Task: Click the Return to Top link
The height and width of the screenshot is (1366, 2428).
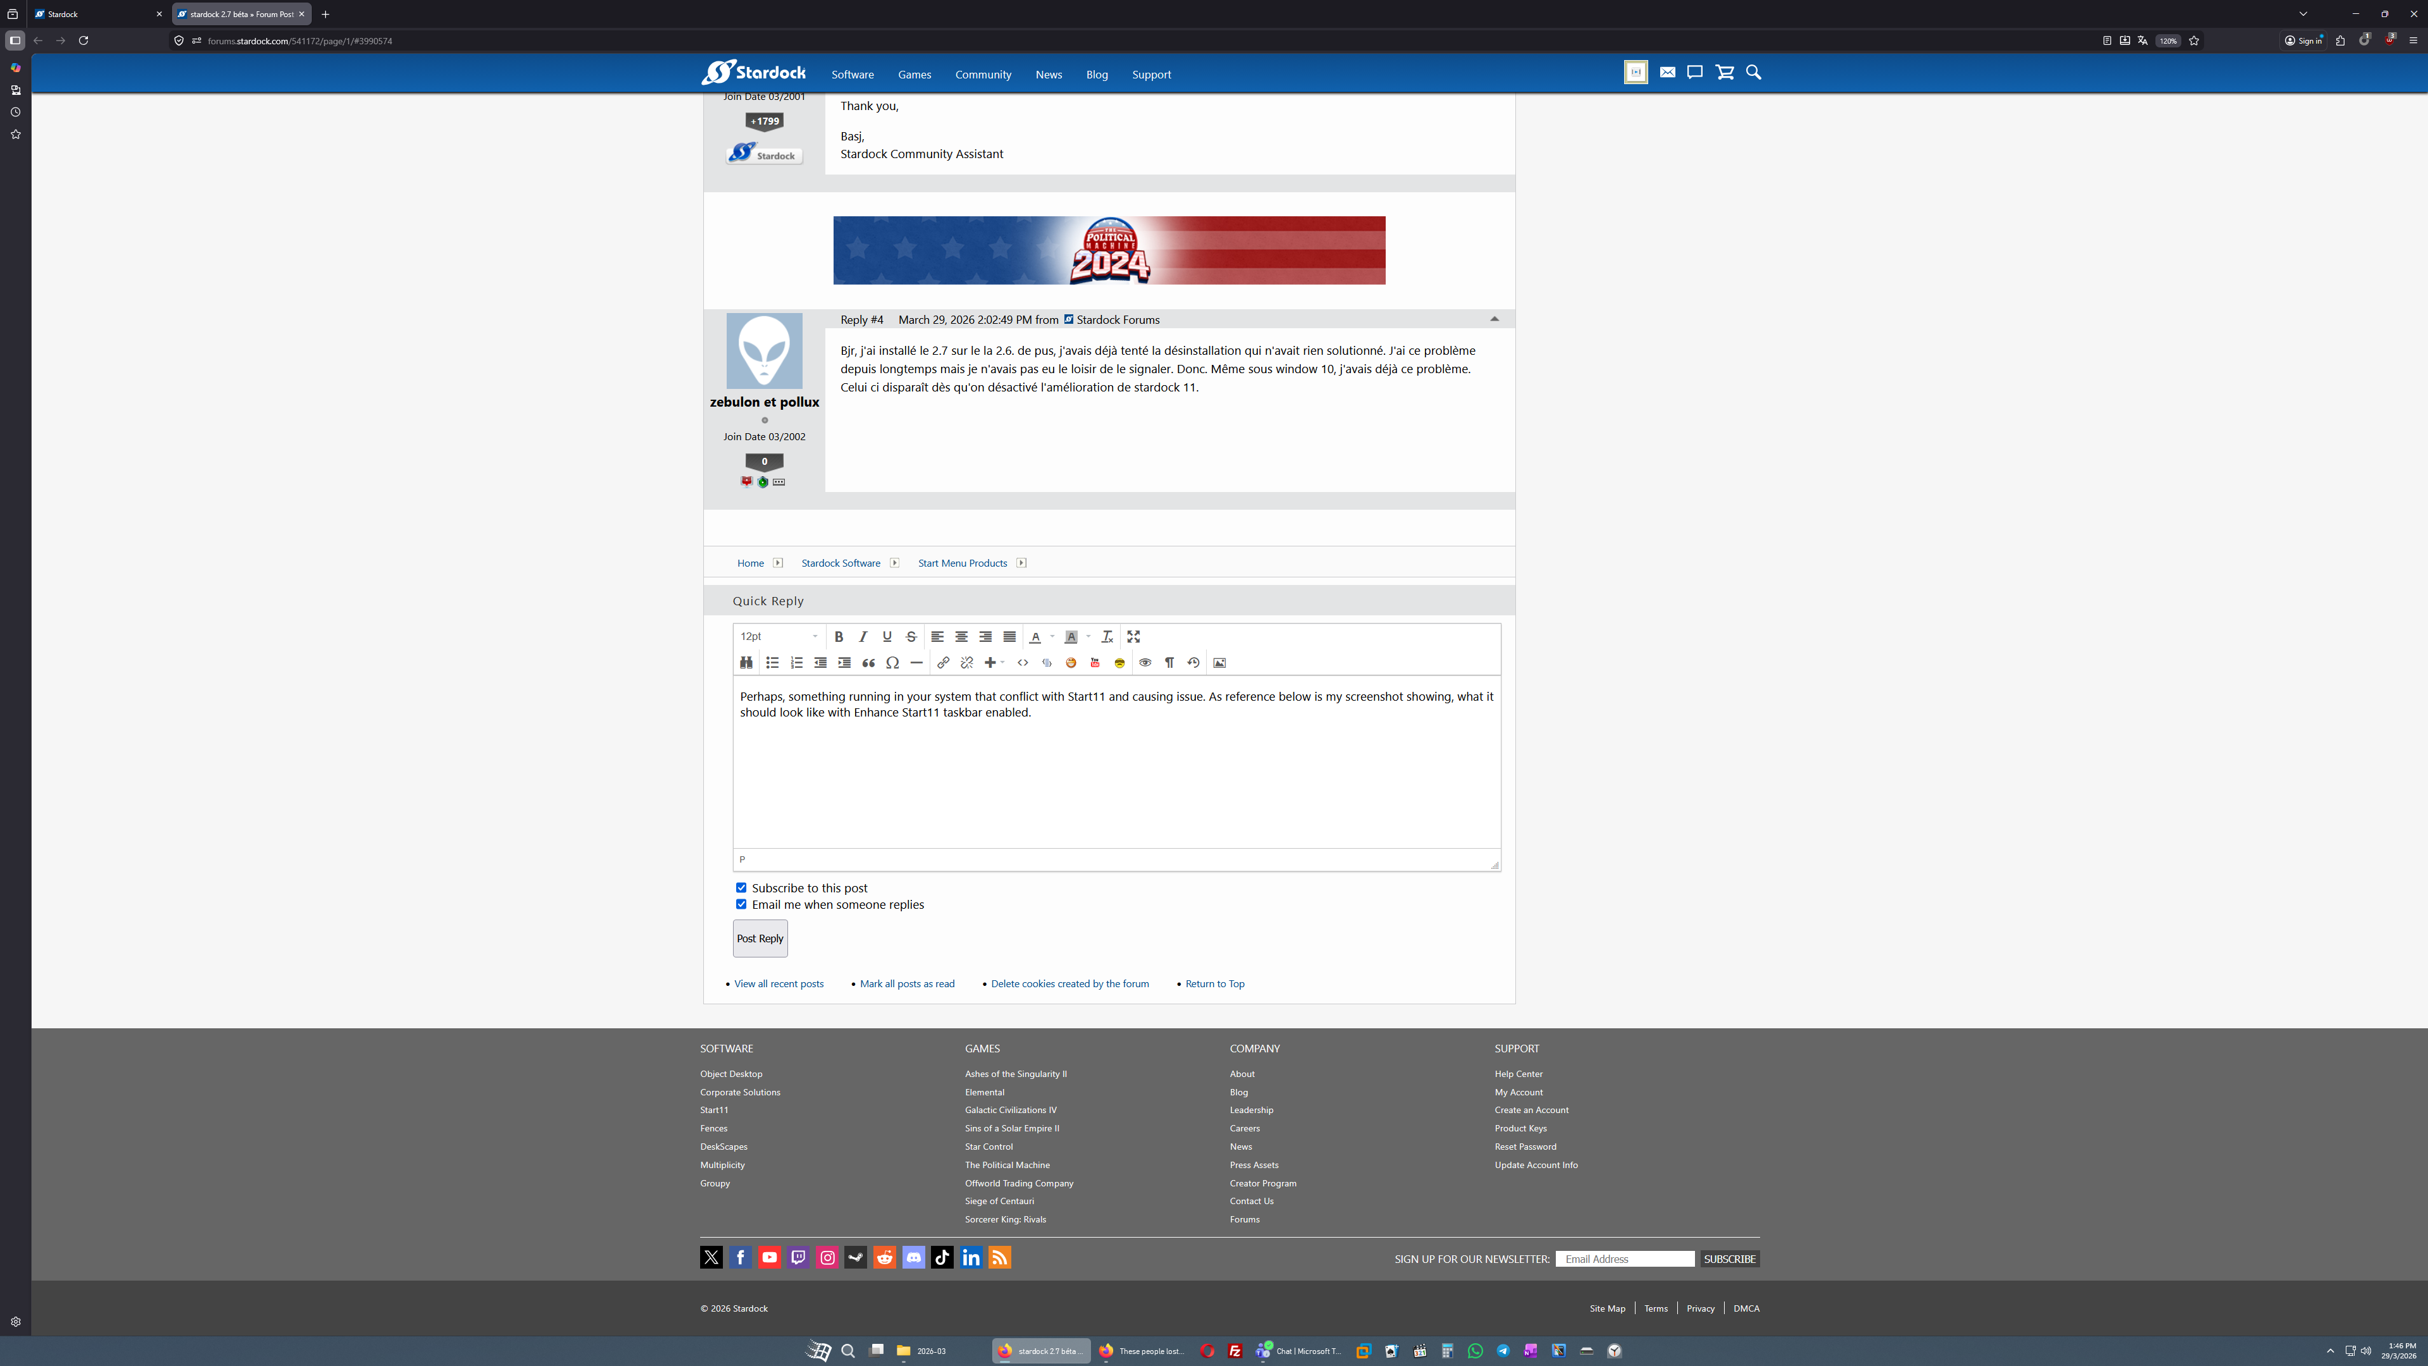Action: (x=1214, y=983)
